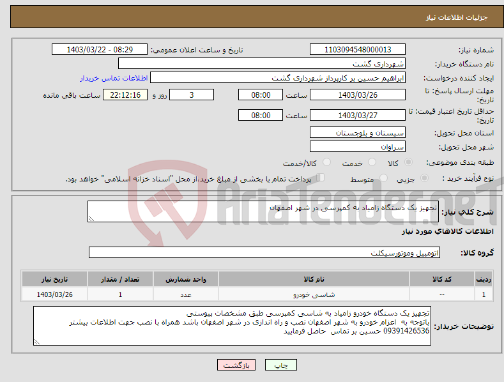The image size is (504, 382).
Task: Click the عدد unit cell
Action: pos(186,294)
